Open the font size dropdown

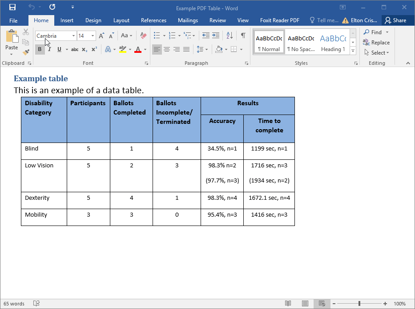(x=93, y=36)
